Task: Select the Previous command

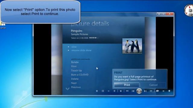Action: (76, 87)
